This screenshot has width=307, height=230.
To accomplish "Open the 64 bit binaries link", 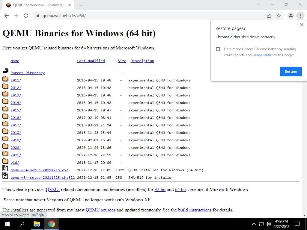I will [x=180, y=190].
